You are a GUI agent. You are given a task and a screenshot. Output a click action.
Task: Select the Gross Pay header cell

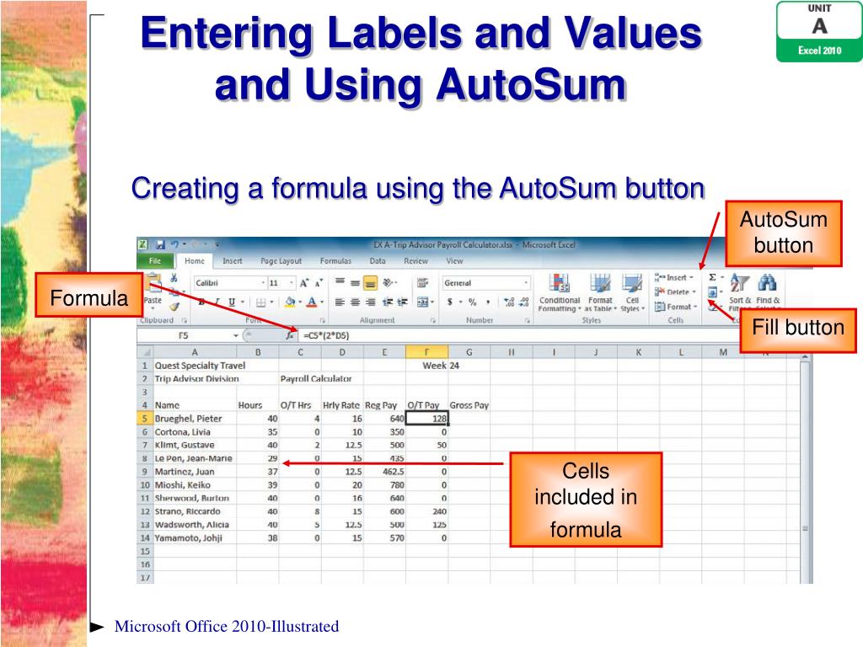coord(469,405)
